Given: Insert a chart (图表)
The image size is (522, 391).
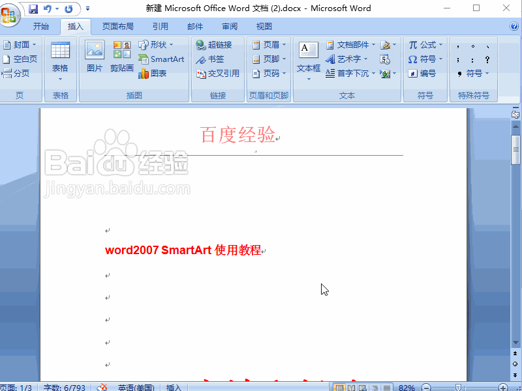Looking at the screenshot, I should [x=153, y=73].
